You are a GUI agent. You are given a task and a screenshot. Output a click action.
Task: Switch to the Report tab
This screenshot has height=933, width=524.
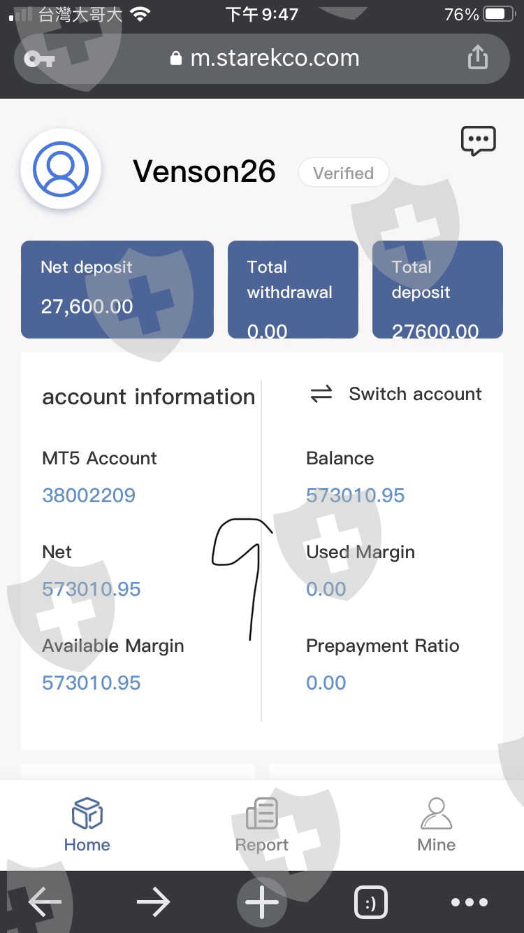point(262,825)
